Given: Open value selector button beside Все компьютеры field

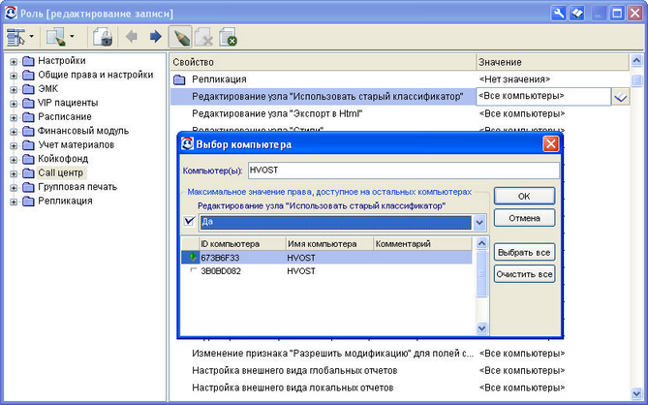Looking at the screenshot, I should [x=620, y=97].
